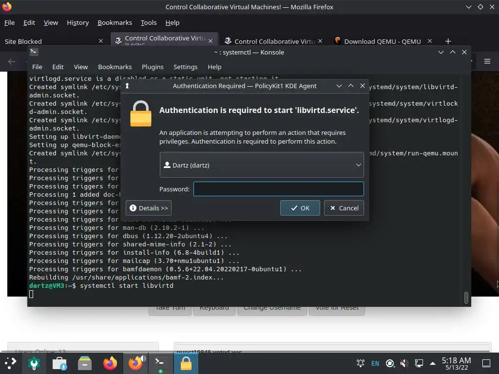Click the Konsole vertical scrollbar handle
This screenshot has width=499, height=374.
[x=466, y=298]
